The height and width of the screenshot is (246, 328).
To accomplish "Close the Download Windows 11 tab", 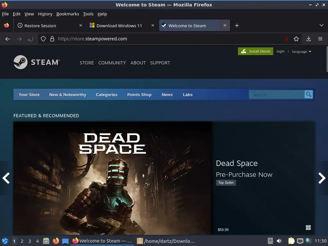I will click(153, 25).
